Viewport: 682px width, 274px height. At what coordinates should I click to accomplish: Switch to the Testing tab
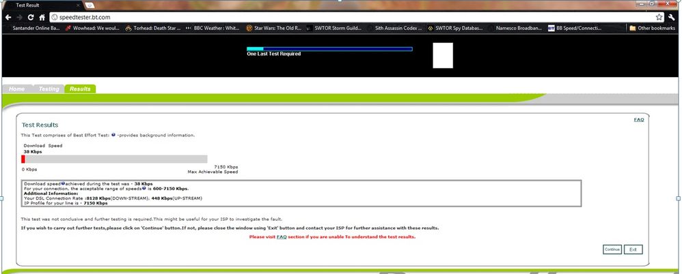[49, 89]
